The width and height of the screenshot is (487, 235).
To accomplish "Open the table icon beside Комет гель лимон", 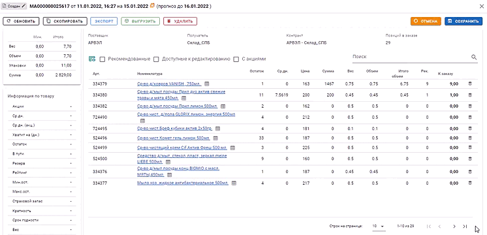I will click(215, 138).
